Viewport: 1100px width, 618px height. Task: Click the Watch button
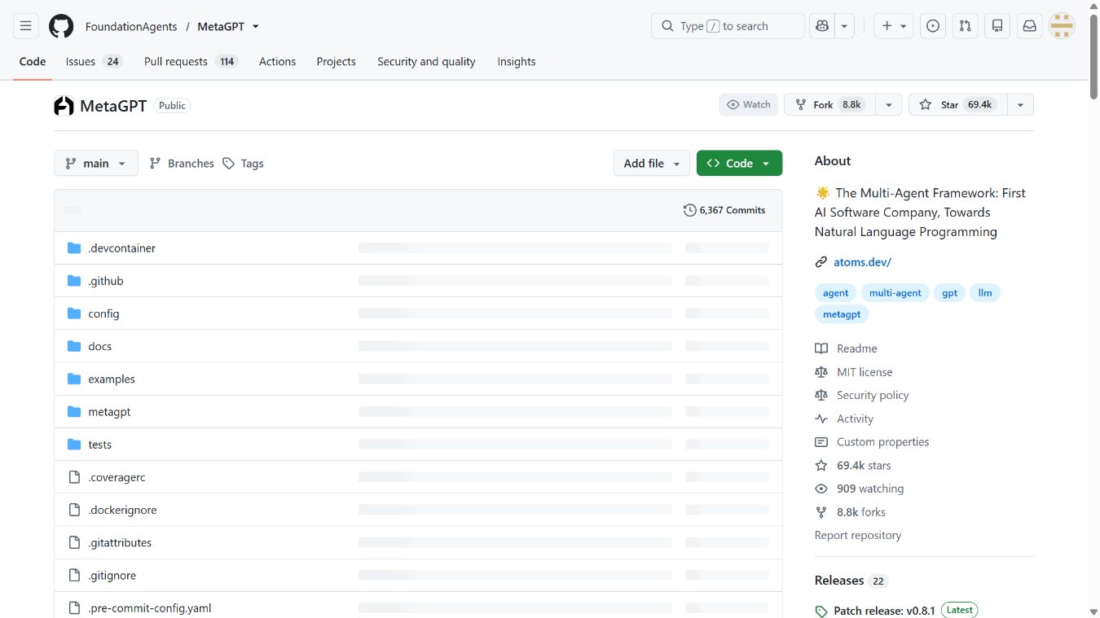[748, 105]
